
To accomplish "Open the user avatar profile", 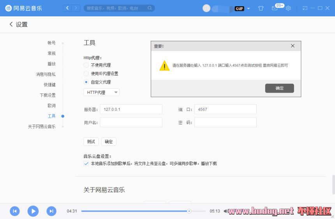I will click(x=206, y=8).
